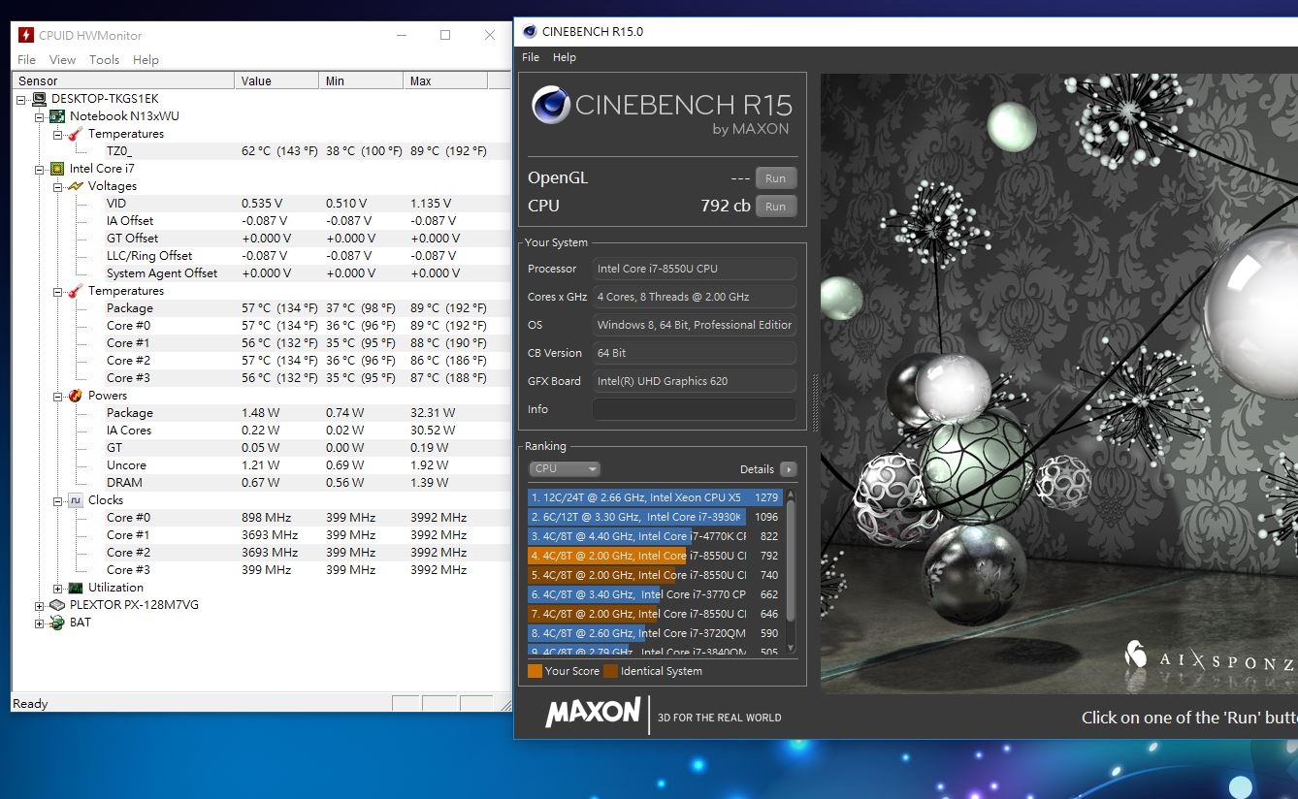Screen dimensions: 1298x799
Task: Collapse the Intel Core i7 node
Action: (x=40, y=169)
